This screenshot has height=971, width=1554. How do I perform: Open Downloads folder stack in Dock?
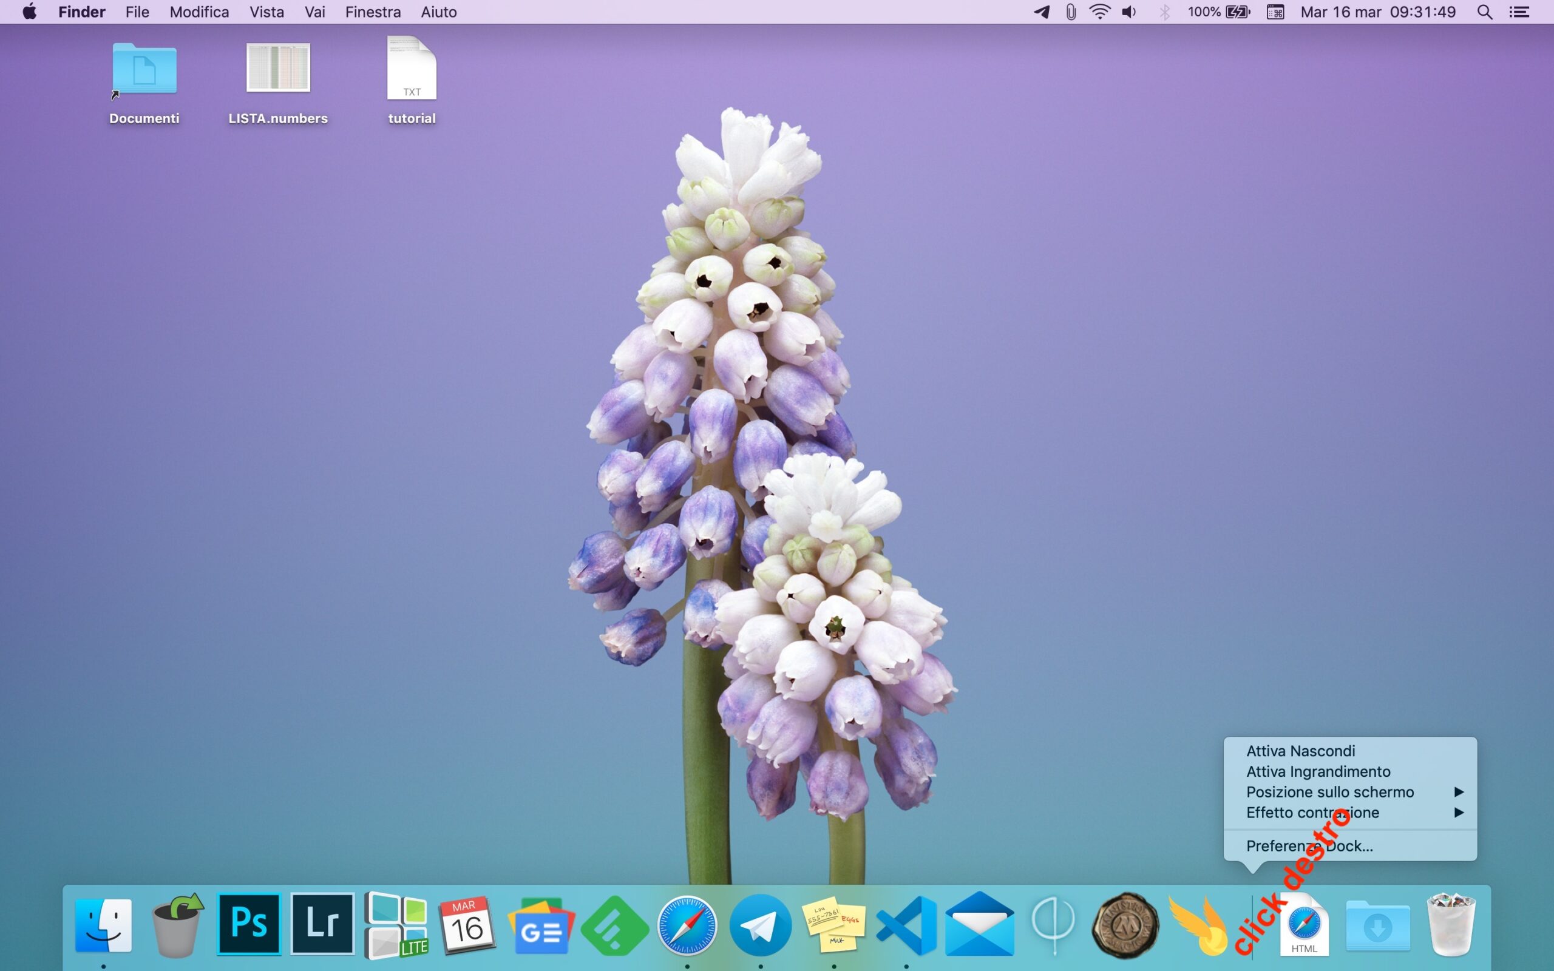point(1377,926)
